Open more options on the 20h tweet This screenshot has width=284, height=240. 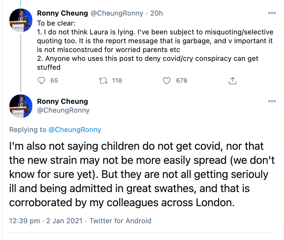tap(272, 13)
